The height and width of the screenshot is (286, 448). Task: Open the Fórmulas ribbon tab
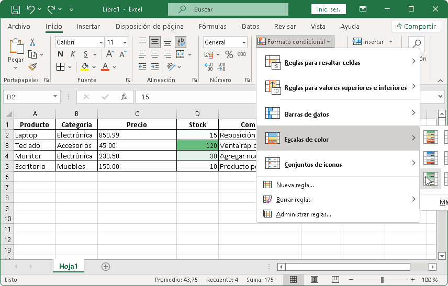(212, 26)
